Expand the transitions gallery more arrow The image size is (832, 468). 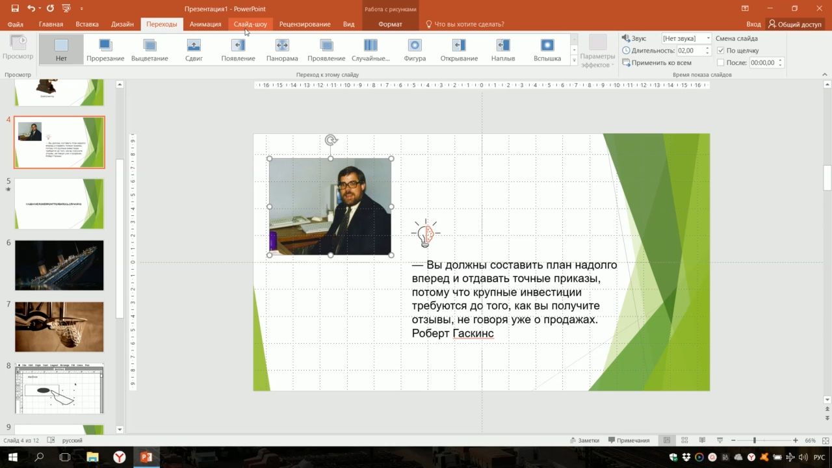coord(573,60)
